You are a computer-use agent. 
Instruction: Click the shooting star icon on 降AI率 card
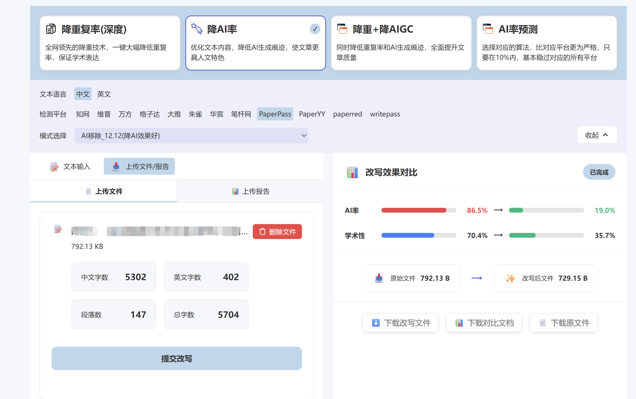(x=197, y=29)
